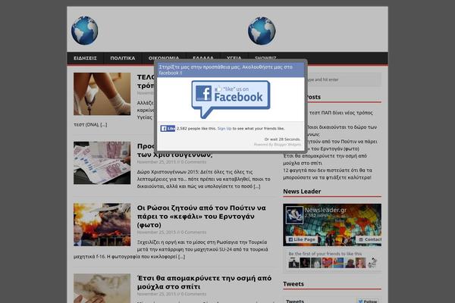
Task: Click the Facebook Like button in popup
Action: 168,128
